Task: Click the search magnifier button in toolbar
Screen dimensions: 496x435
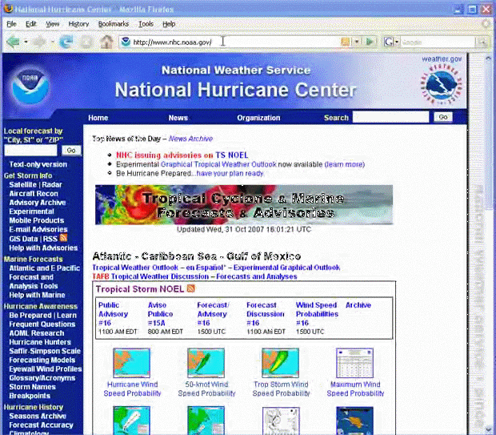Action: click(483, 42)
